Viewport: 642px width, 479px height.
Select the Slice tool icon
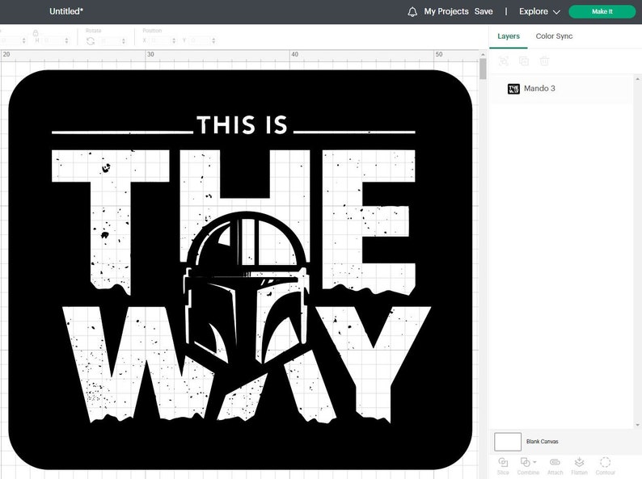pos(503,462)
